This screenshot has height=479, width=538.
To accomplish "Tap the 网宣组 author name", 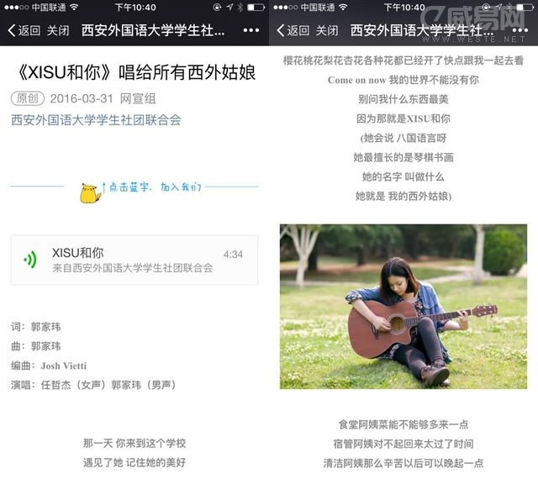I will pyautogui.click(x=138, y=98).
